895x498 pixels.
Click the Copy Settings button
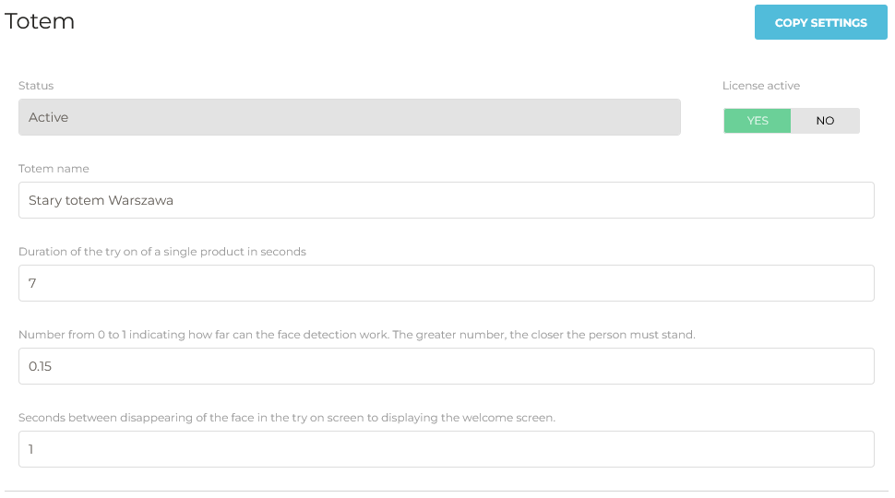point(820,22)
